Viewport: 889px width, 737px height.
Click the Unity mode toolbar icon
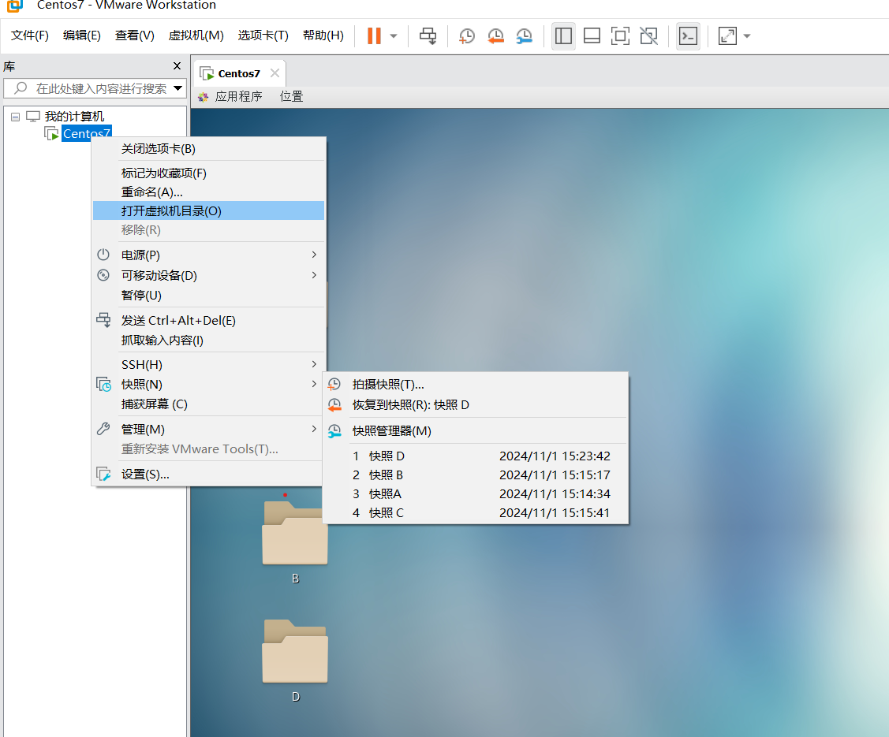tap(648, 36)
